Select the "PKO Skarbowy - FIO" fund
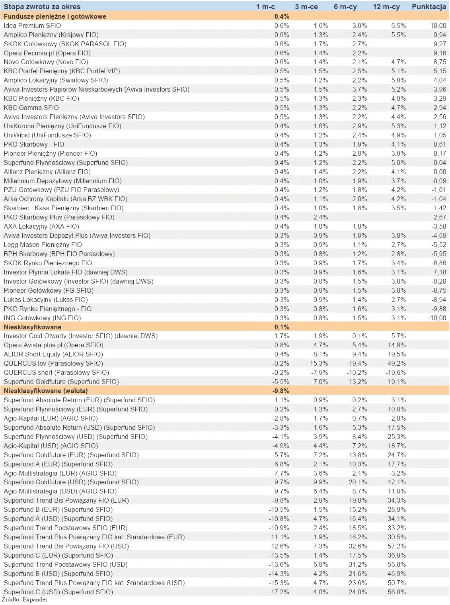Image resolution: width=450 pixels, height=605 pixels. pos(34,144)
